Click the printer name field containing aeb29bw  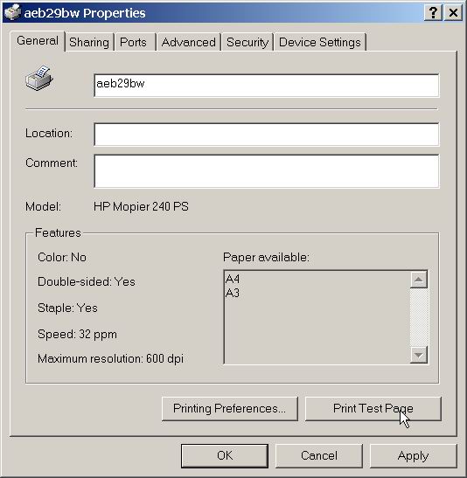(267, 86)
